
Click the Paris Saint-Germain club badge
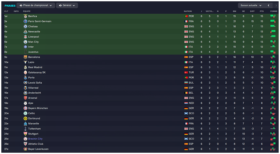tap(25, 21)
